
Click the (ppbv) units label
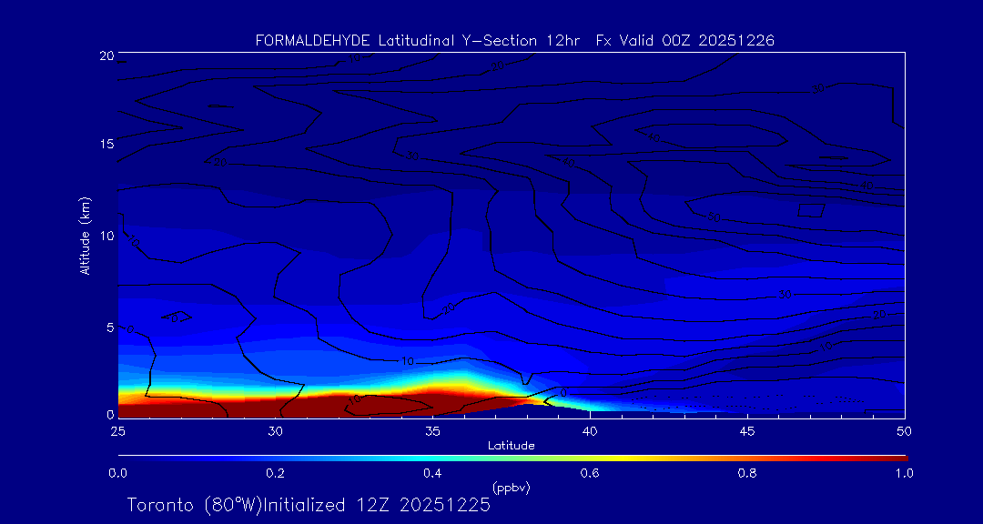pyautogui.click(x=511, y=488)
